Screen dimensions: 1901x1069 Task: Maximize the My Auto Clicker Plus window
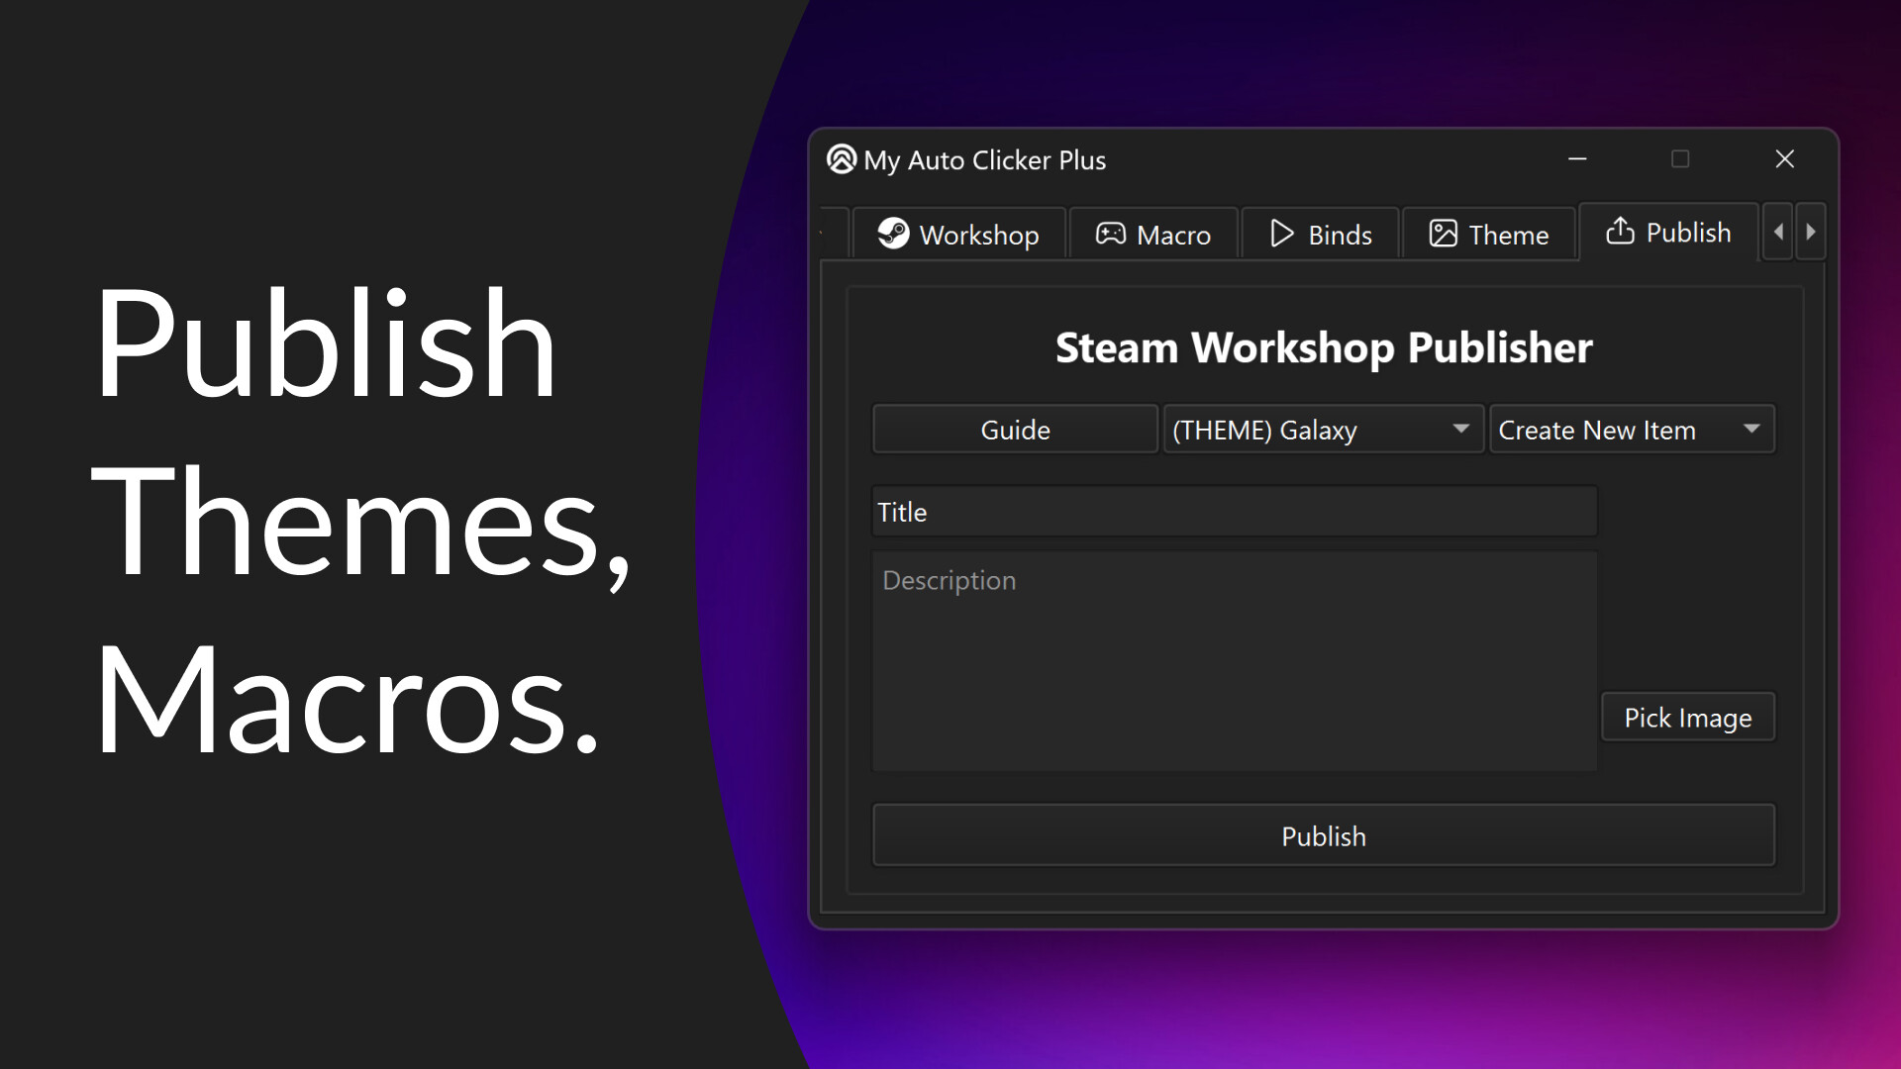coord(1680,159)
